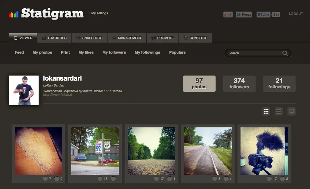
Task: Open the microphone photo thumbnail
Action: 264,151
